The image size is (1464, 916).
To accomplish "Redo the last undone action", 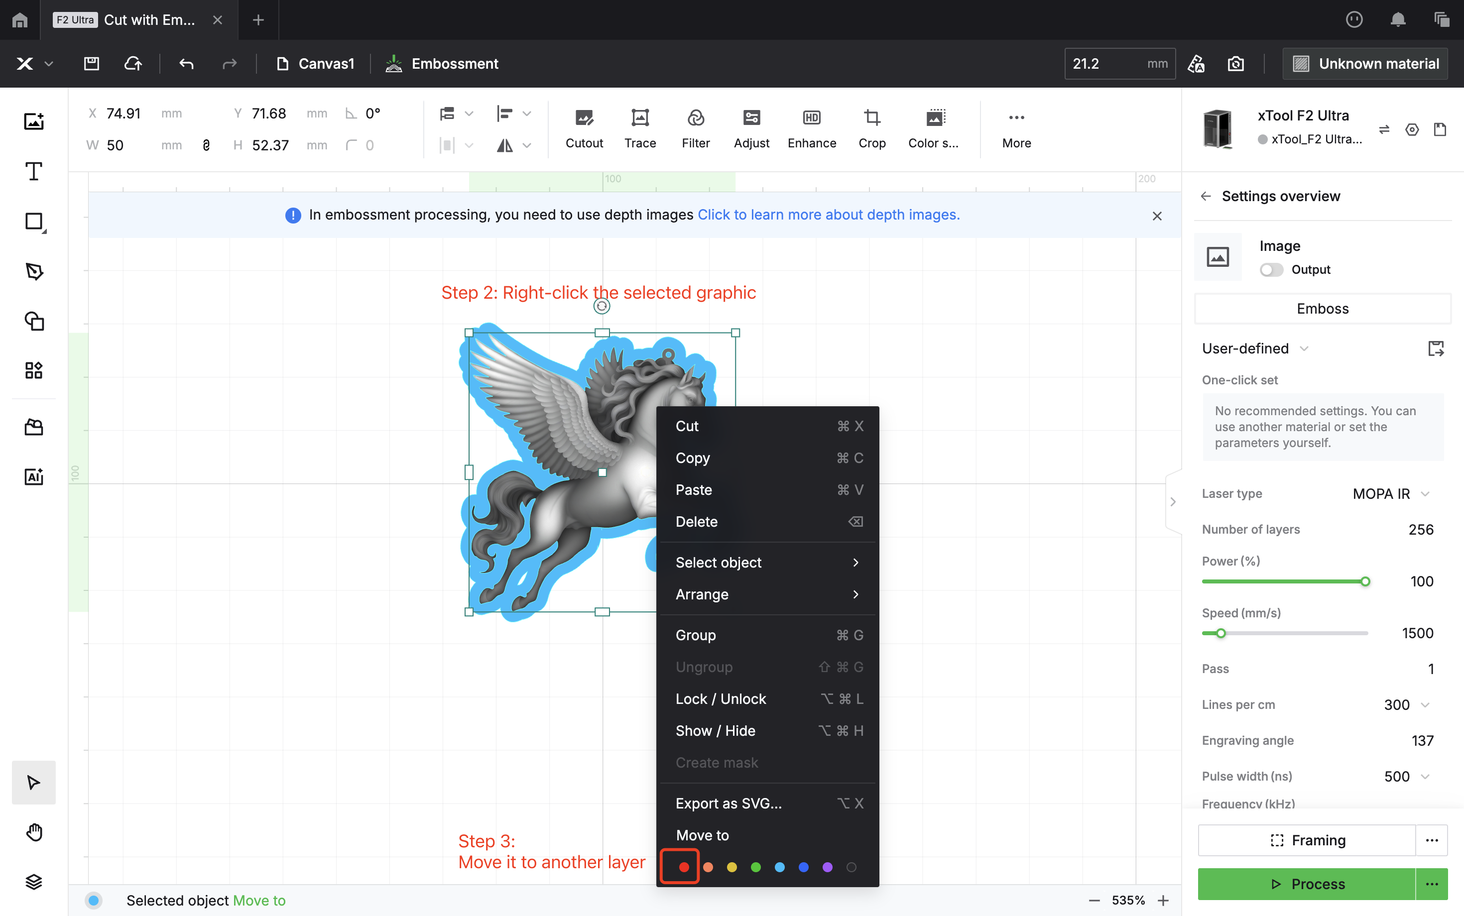I will click(229, 64).
